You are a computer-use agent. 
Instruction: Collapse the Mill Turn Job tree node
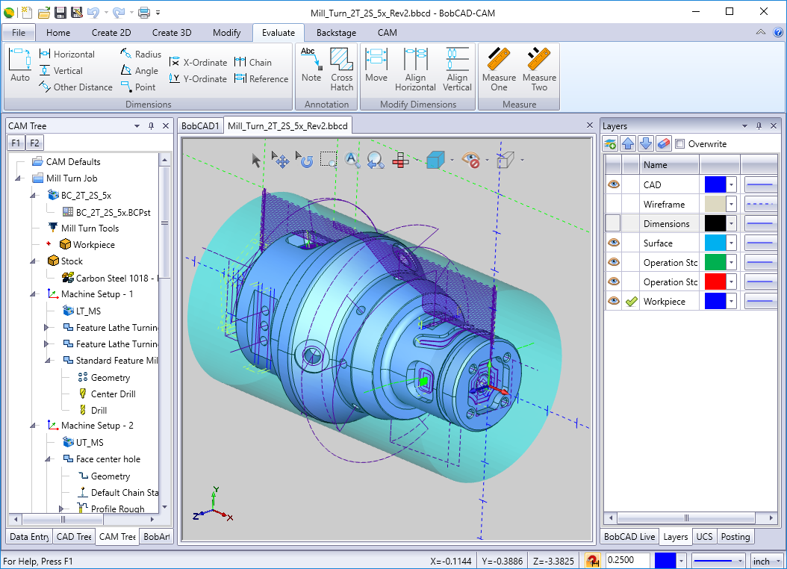point(18,178)
